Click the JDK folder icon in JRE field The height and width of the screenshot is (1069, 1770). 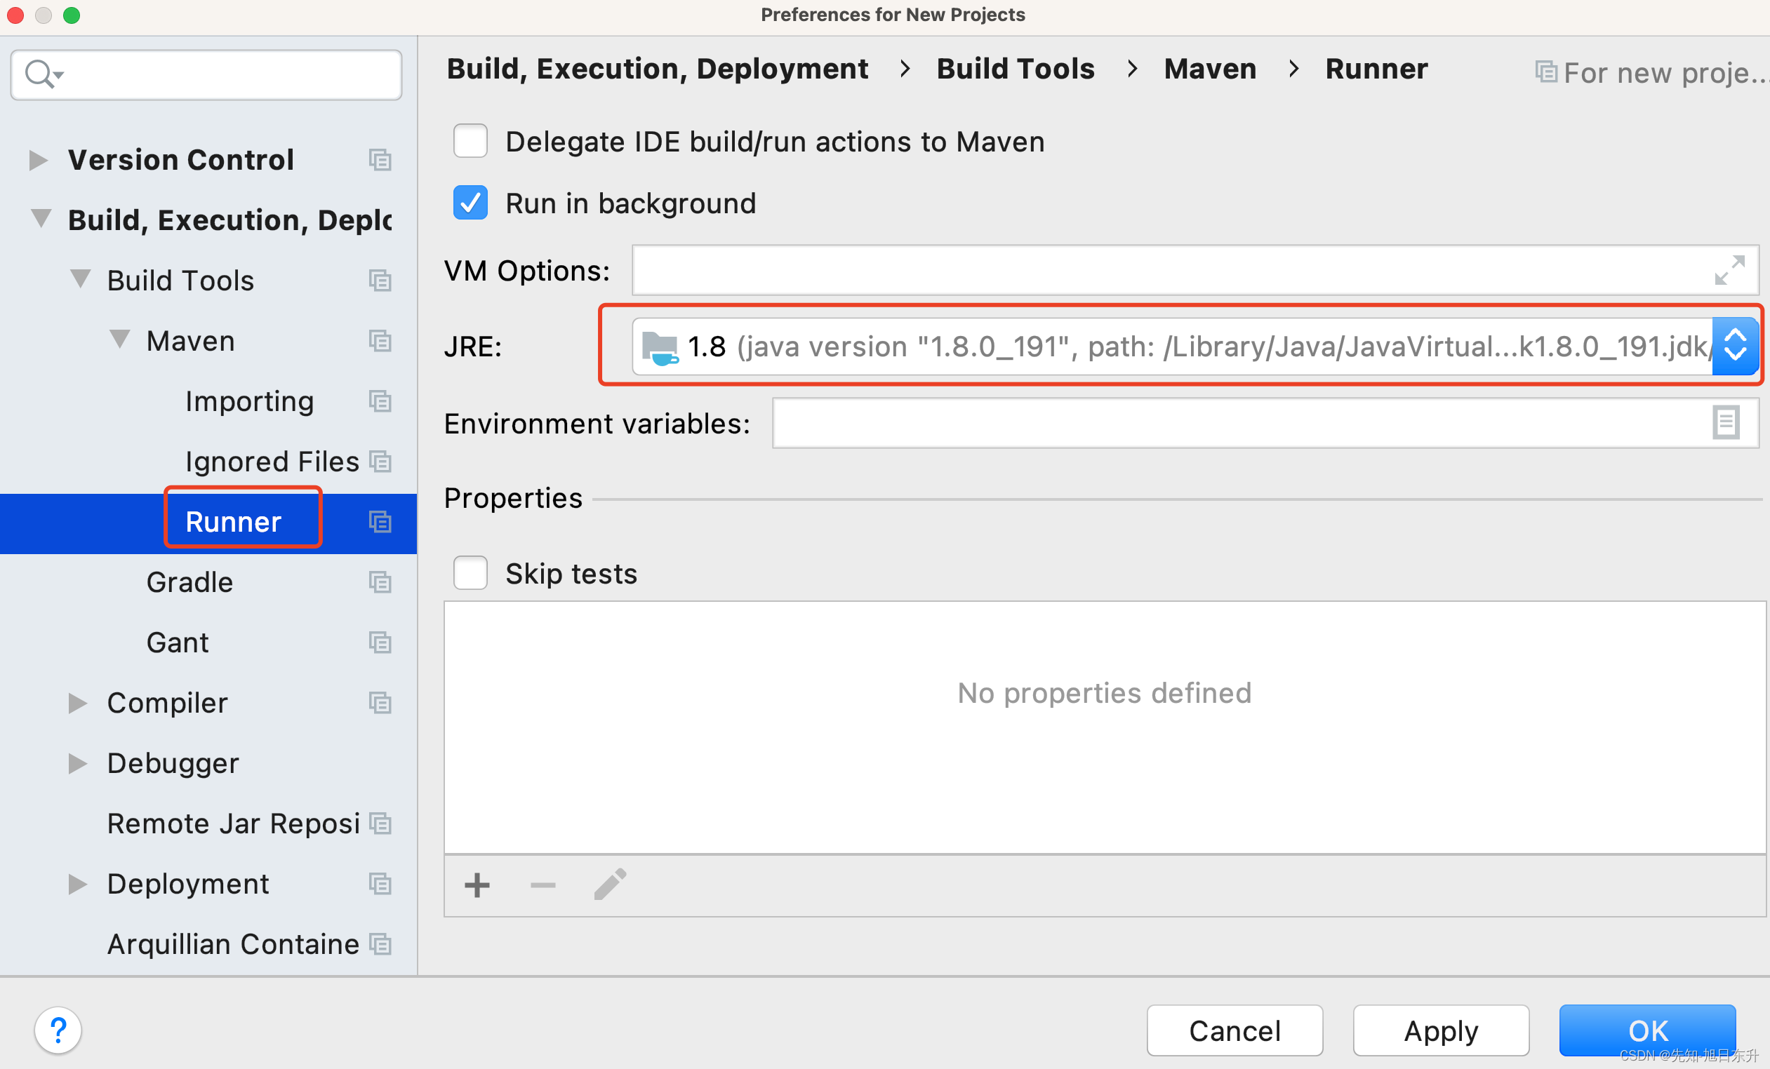[660, 347]
